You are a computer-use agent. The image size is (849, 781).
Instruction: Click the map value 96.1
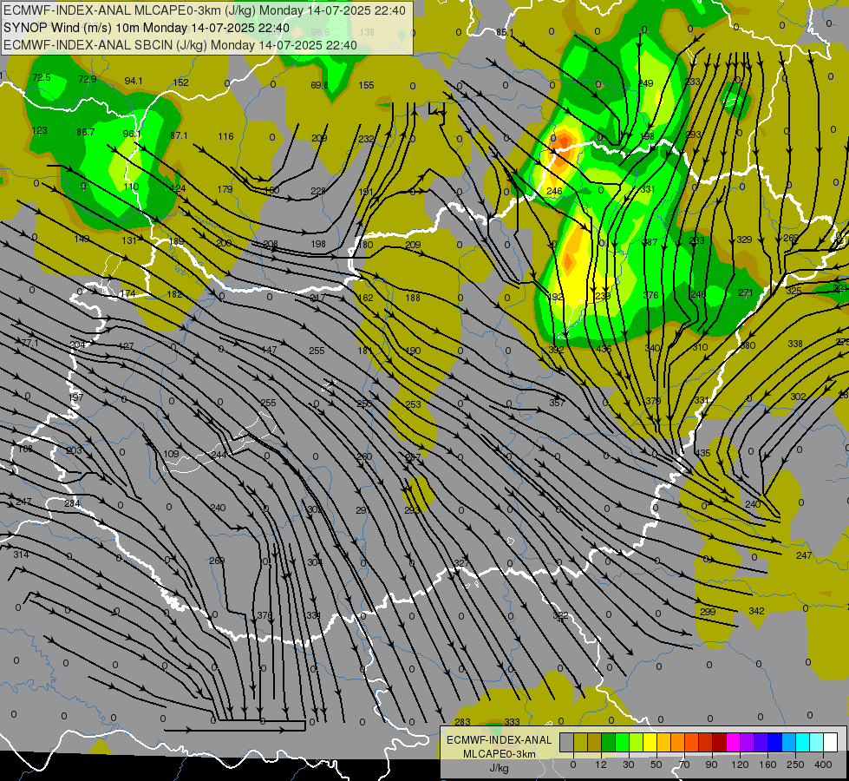(132, 134)
